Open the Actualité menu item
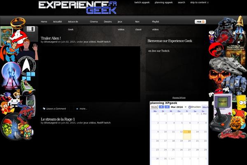 point(58,21)
